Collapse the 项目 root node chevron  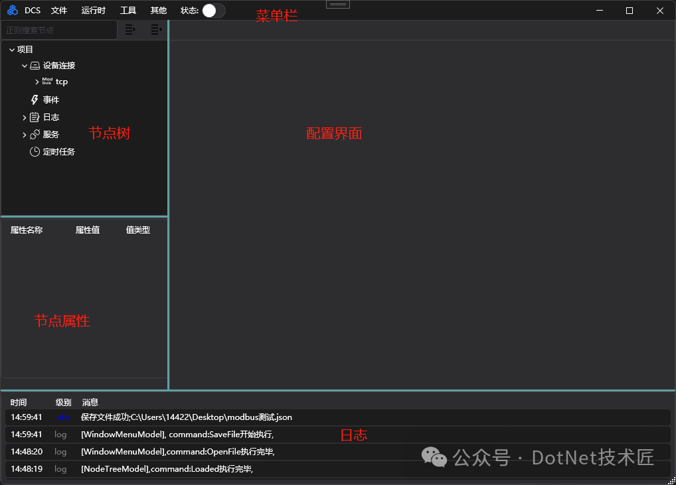point(11,49)
